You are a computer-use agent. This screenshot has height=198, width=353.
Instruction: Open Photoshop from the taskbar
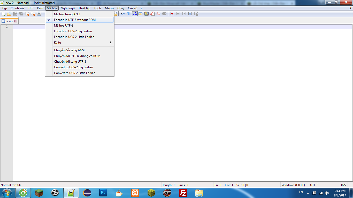pos(103,193)
